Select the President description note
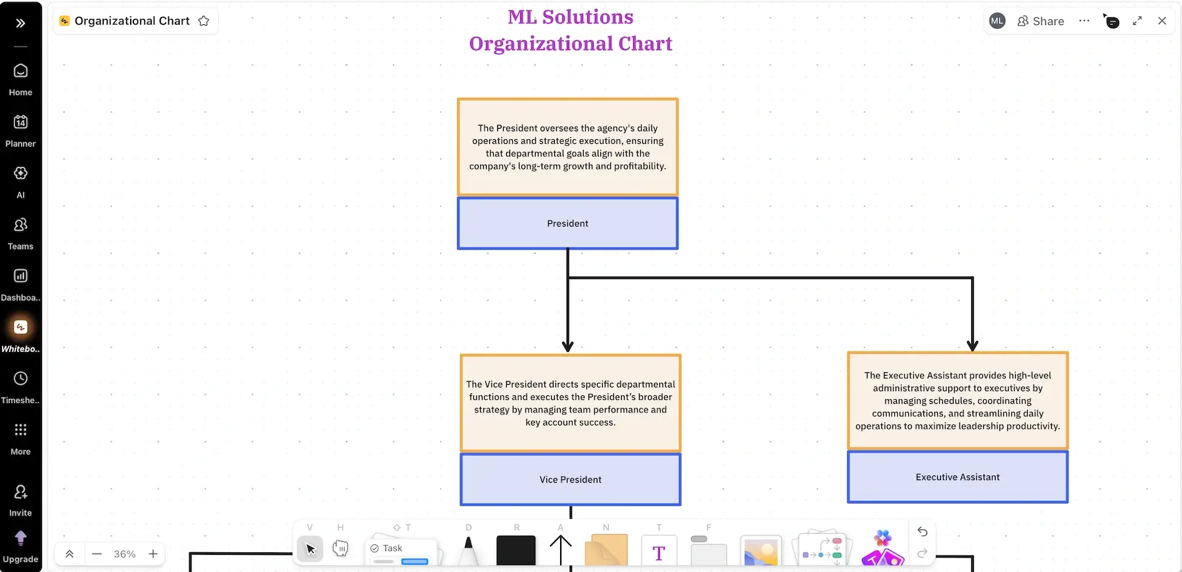The height and width of the screenshot is (572, 1182). pyautogui.click(x=568, y=147)
